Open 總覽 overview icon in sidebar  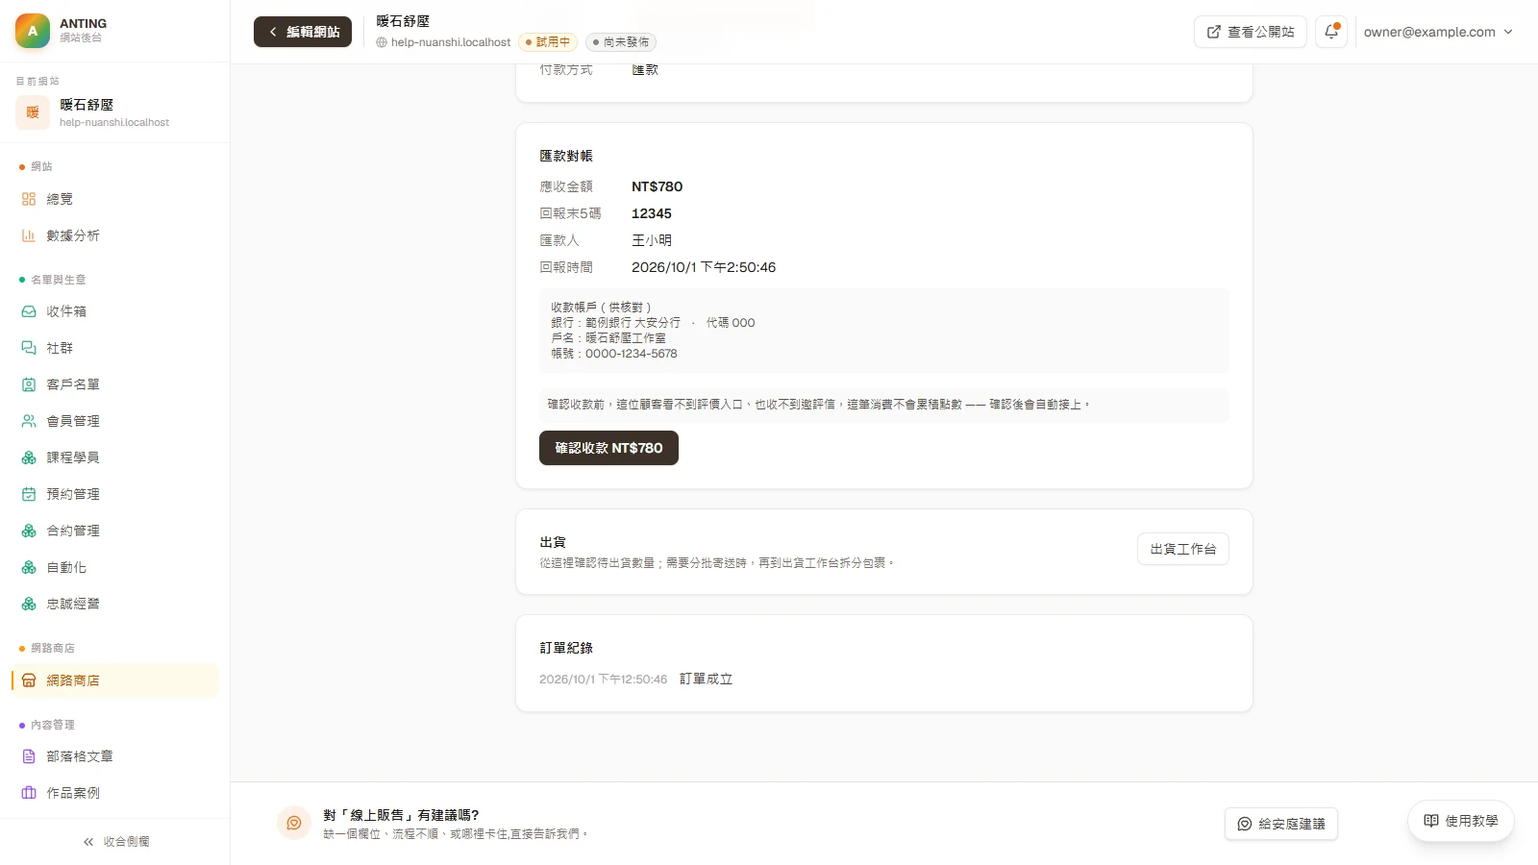(x=29, y=199)
